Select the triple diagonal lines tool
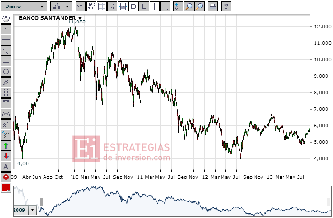The height and width of the screenshot is (218, 333). [x=6, y=124]
